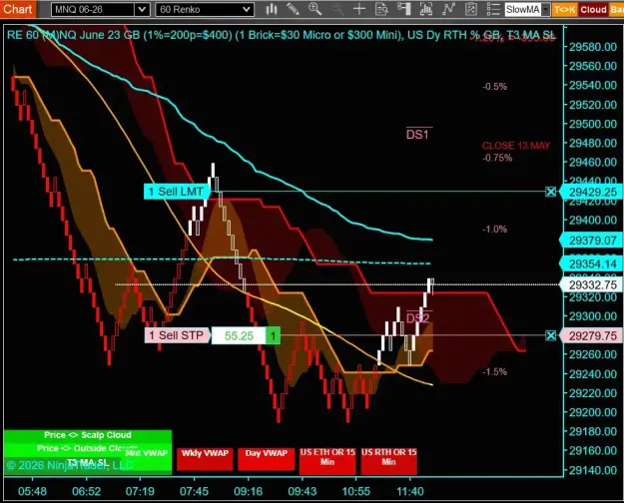Image resolution: width=624 pixels, height=503 pixels.
Task: Click the 29500.00 price axis label
Action: click(593, 124)
